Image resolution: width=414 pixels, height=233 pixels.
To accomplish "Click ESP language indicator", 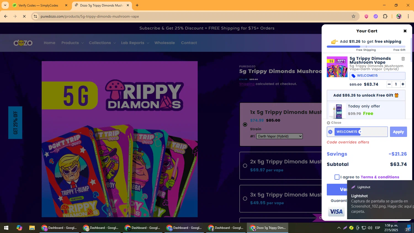I will click(x=378, y=228).
